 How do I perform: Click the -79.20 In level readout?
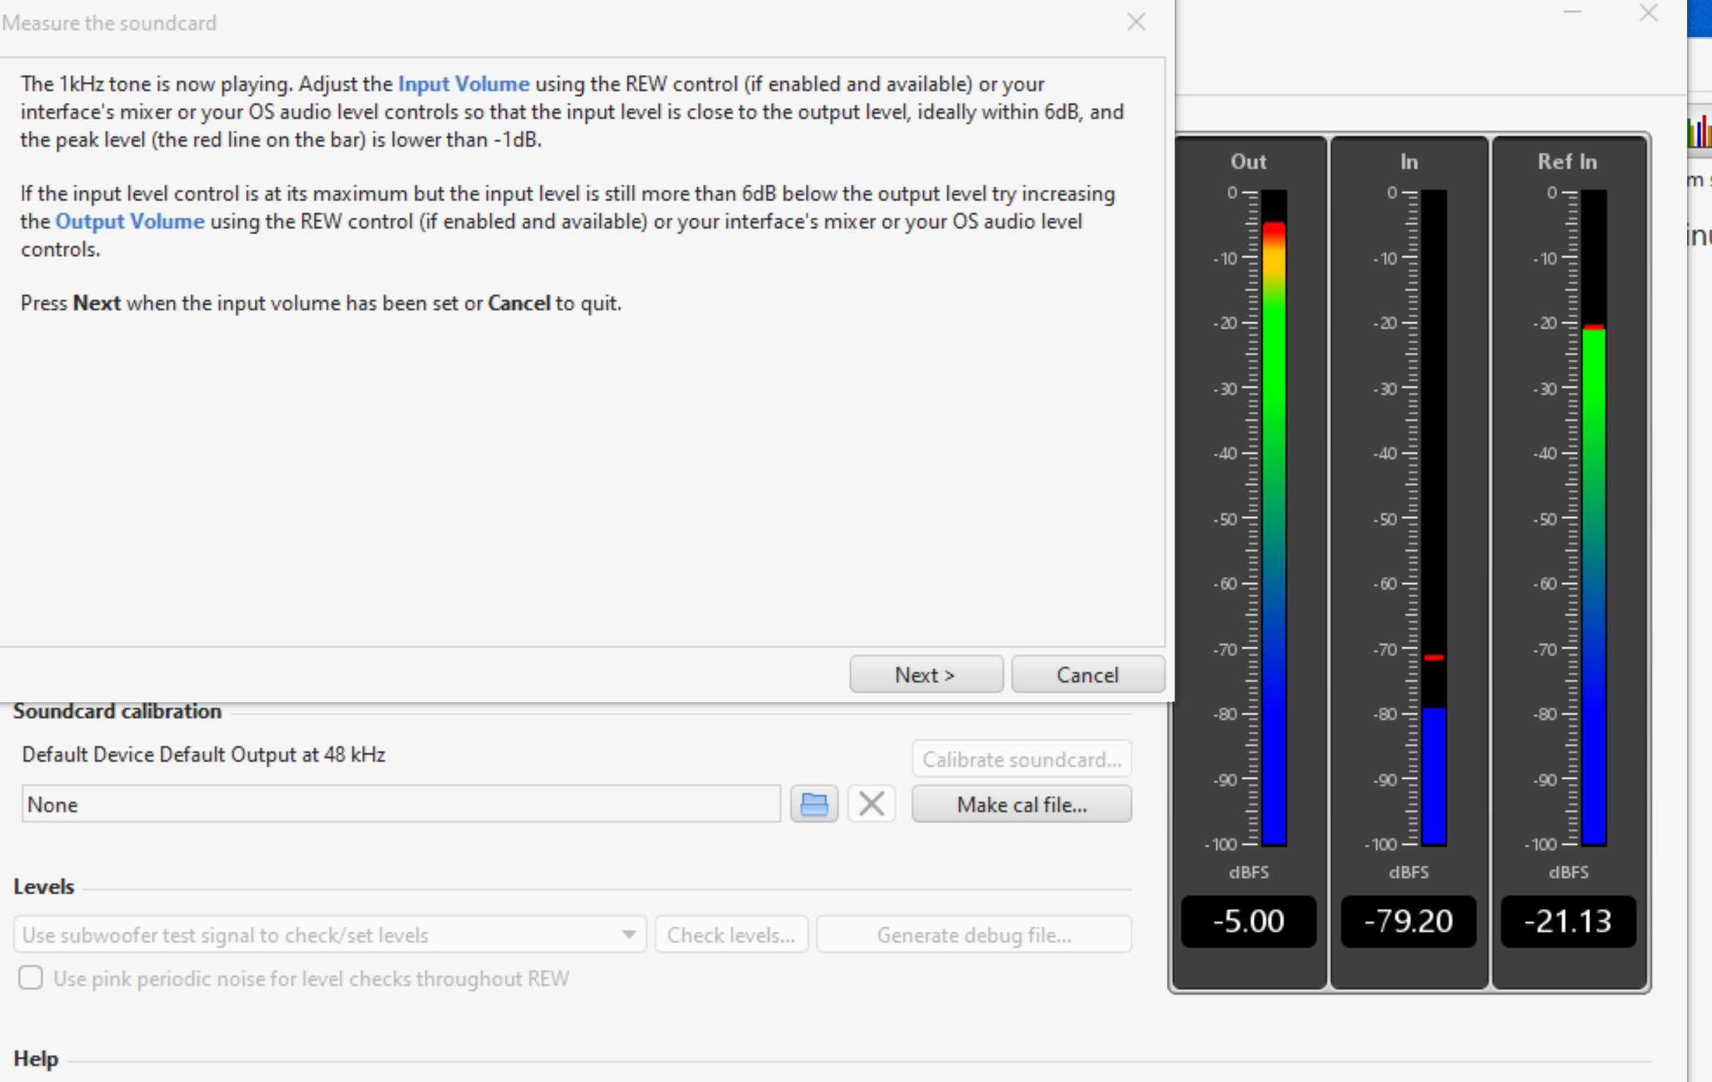point(1408,921)
